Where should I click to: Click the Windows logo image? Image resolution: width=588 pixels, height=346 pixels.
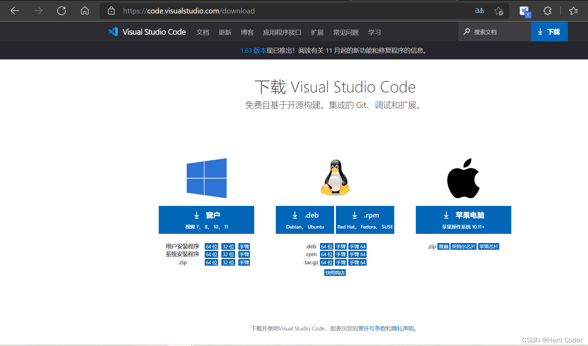pos(206,178)
